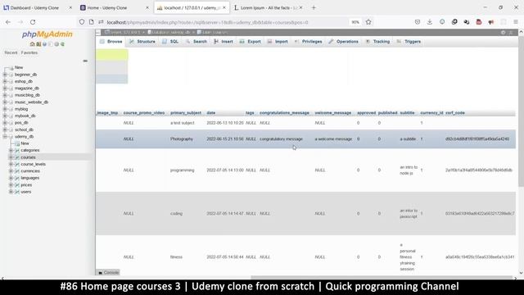The width and height of the screenshot is (524, 295).
Task: Open the Console bar
Action: pyautogui.click(x=109, y=273)
